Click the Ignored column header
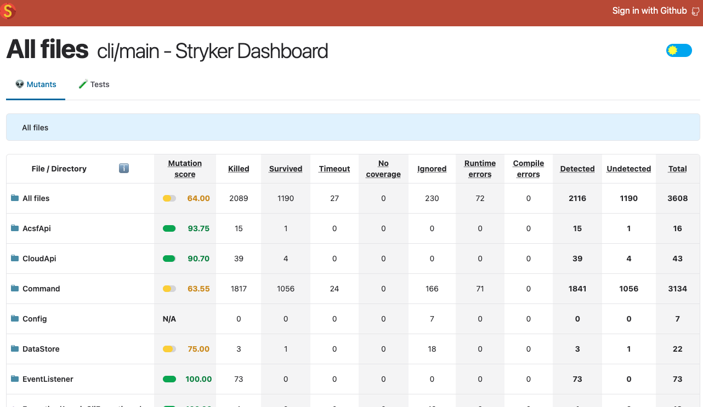Image resolution: width=703 pixels, height=407 pixels. click(432, 169)
